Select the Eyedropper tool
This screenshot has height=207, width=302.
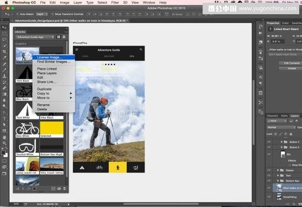(4, 58)
